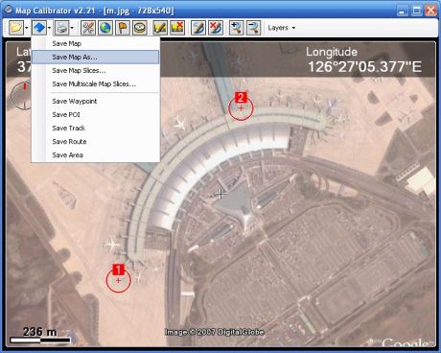The height and width of the screenshot is (353, 441).
Task: Click the map with red X icon
Action: 177,28
